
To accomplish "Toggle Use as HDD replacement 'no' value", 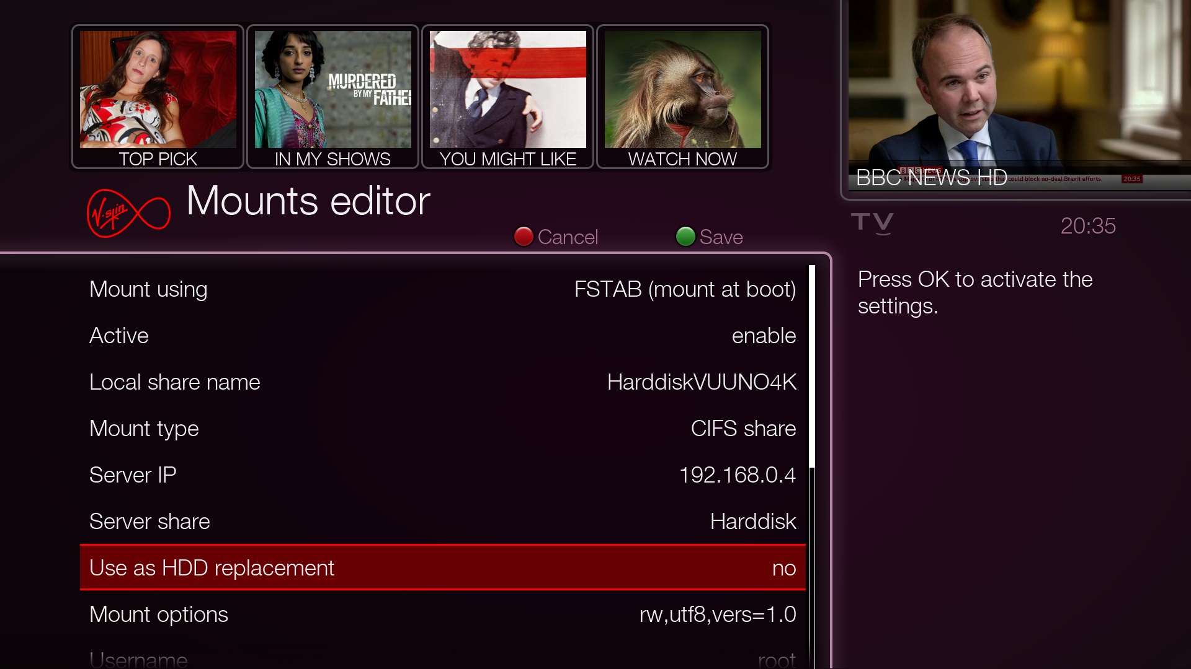I will tap(784, 569).
